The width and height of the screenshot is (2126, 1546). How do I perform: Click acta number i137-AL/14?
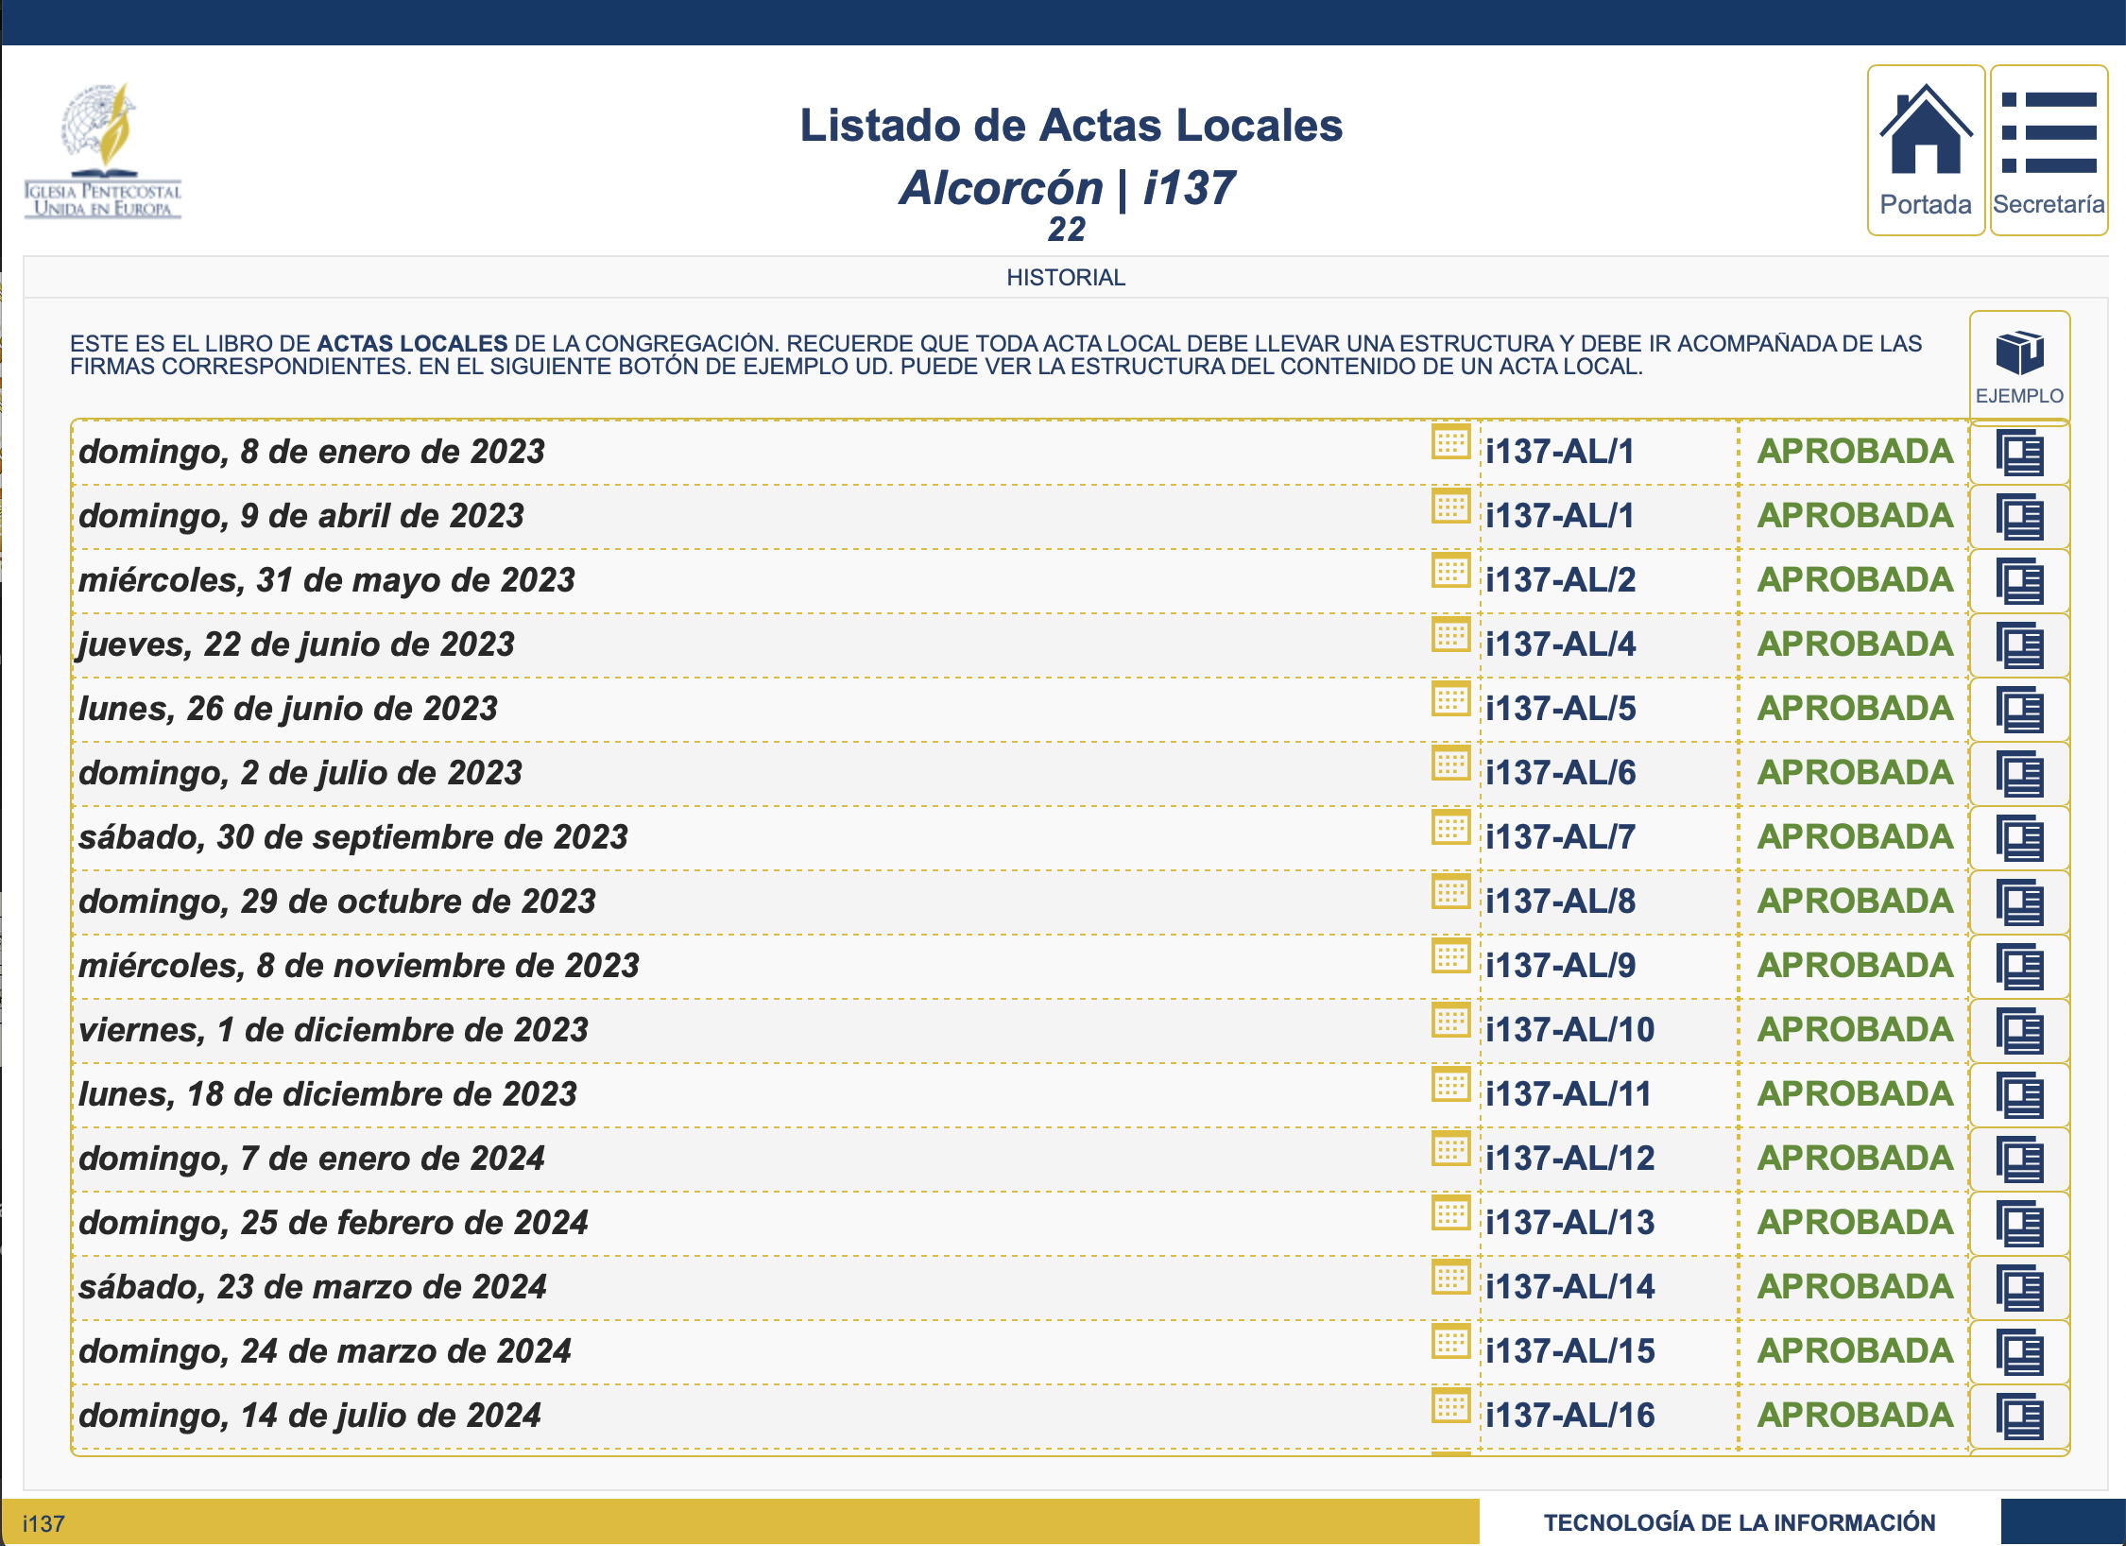[1569, 1286]
